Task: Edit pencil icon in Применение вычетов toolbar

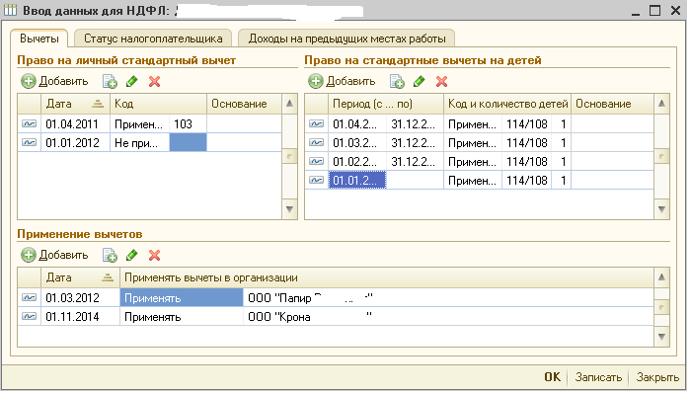Action: click(131, 255)
